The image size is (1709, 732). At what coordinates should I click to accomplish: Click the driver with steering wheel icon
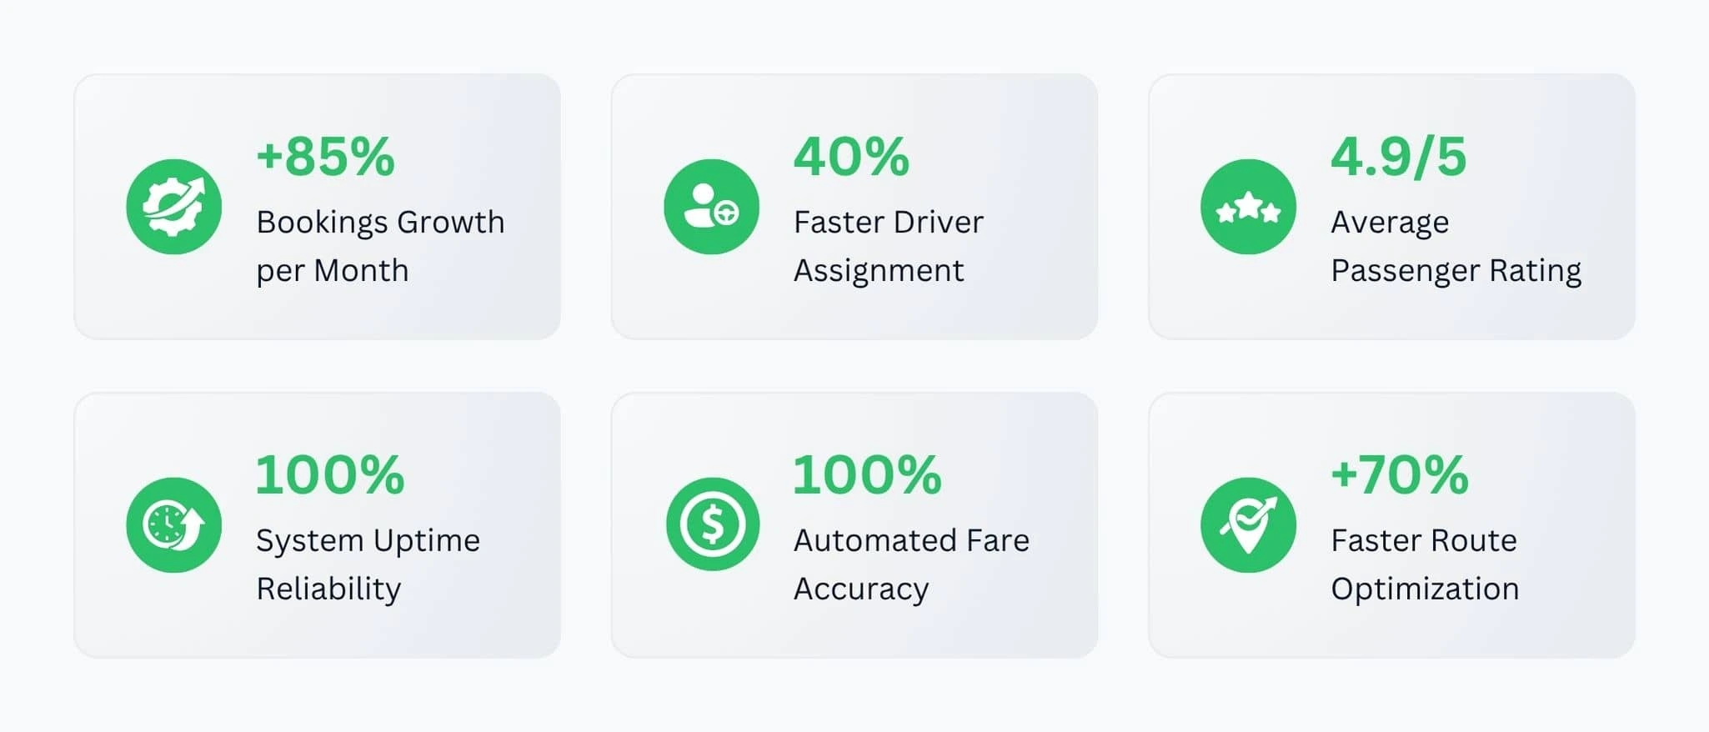(711, 207)
